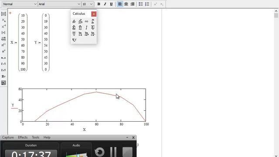The image size is (279, 157).
Task: Click the vertical scrollbar thumb
Action: pyautogui.click(x=276, y=16)
